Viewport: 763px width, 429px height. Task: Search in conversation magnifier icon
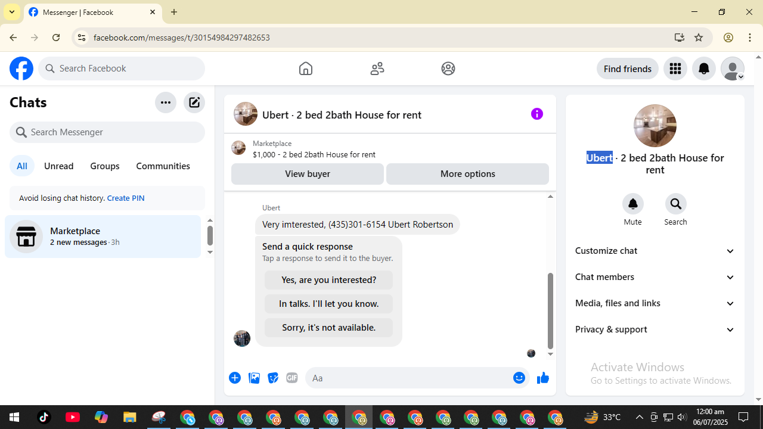click(675, 204)
